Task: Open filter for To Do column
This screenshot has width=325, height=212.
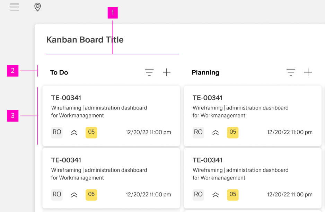Action: (149, 72)
